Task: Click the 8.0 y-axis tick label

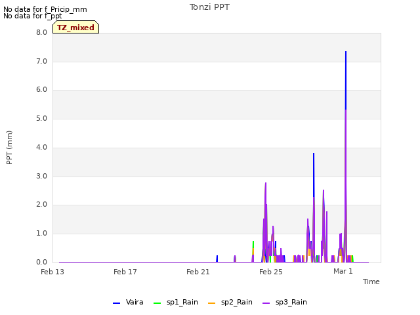Action: pyautogui.click(x=41, y=32)
